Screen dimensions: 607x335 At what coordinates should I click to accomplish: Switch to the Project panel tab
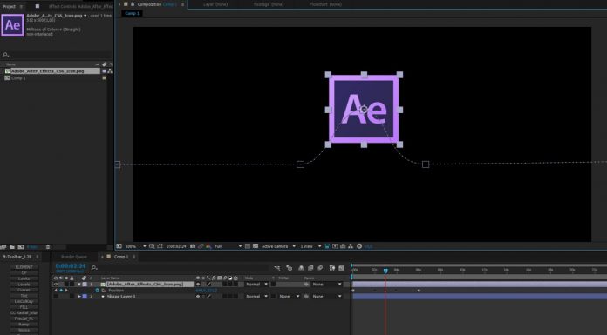[9, 6]
